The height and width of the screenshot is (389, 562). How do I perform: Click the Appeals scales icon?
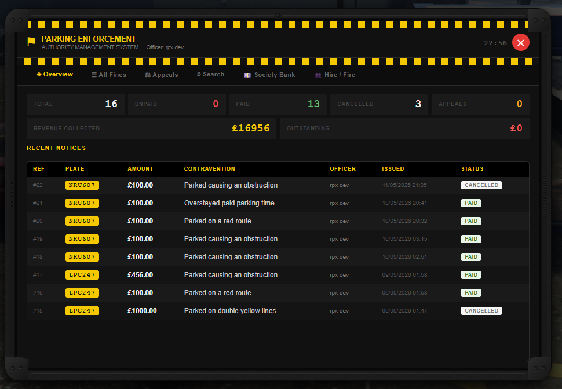(148, 75)
